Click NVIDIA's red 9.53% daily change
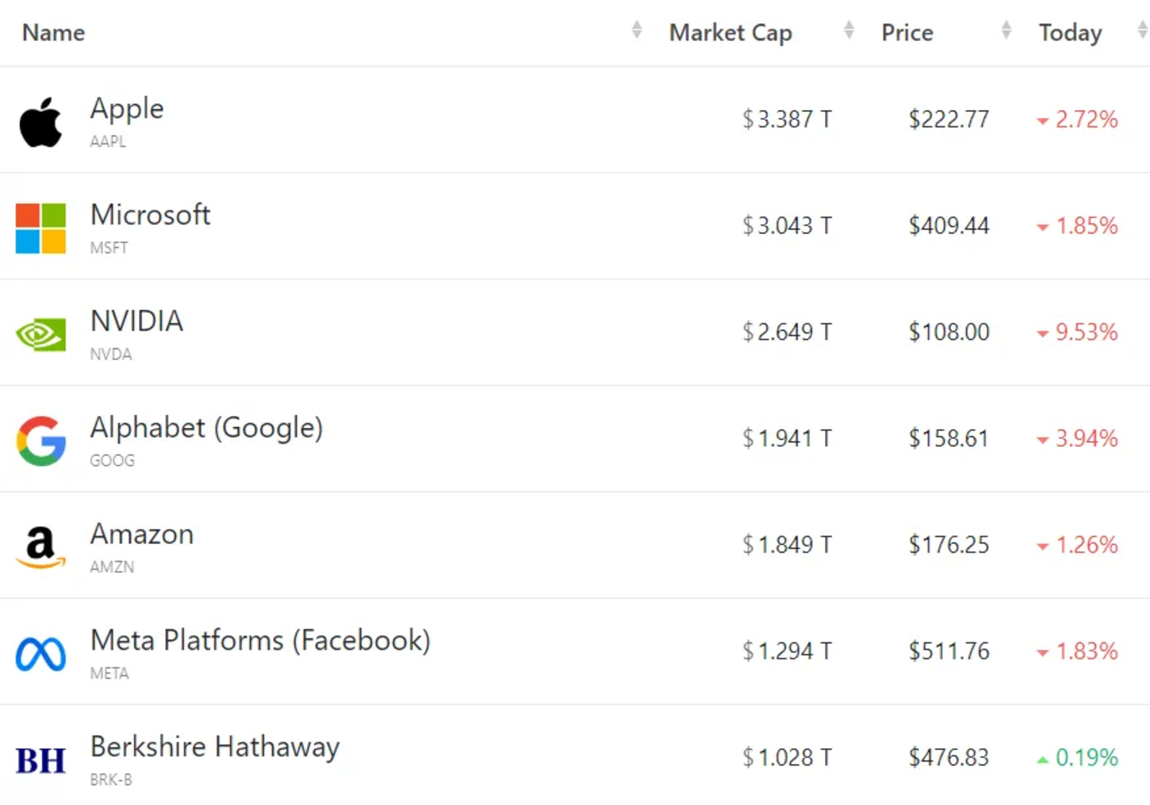 click(1085, 332)
